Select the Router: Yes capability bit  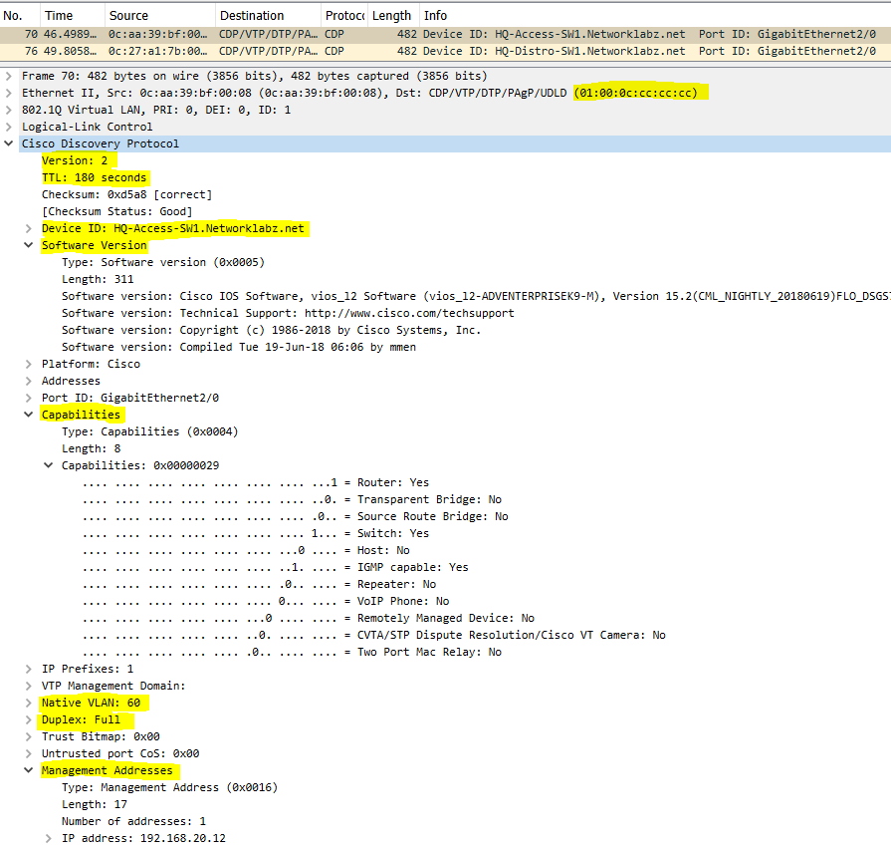[x=256, y=482]
